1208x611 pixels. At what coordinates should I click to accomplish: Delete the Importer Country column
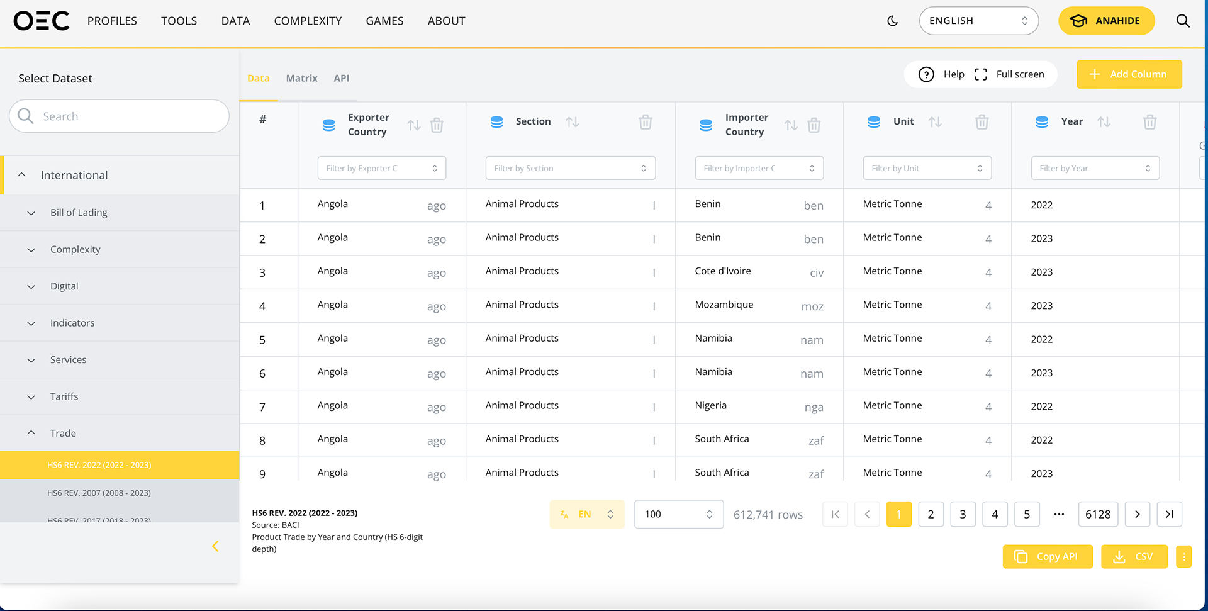point(814,125)
